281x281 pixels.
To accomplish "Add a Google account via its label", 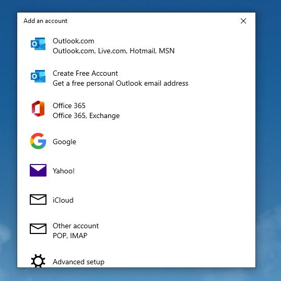I will [x=64, y=142].
